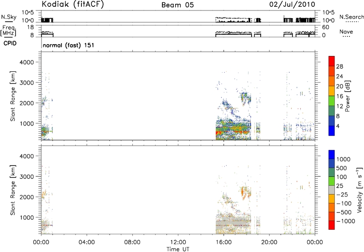364x252 pixels.
Task: Click the '20:00' time tick label
Action: 269,242
